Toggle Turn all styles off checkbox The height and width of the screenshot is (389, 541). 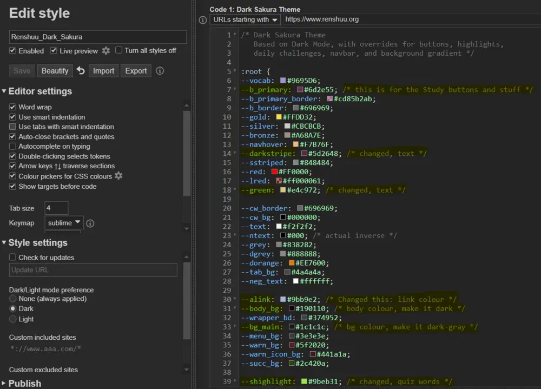pyautogui.click(x=119, y=50)
